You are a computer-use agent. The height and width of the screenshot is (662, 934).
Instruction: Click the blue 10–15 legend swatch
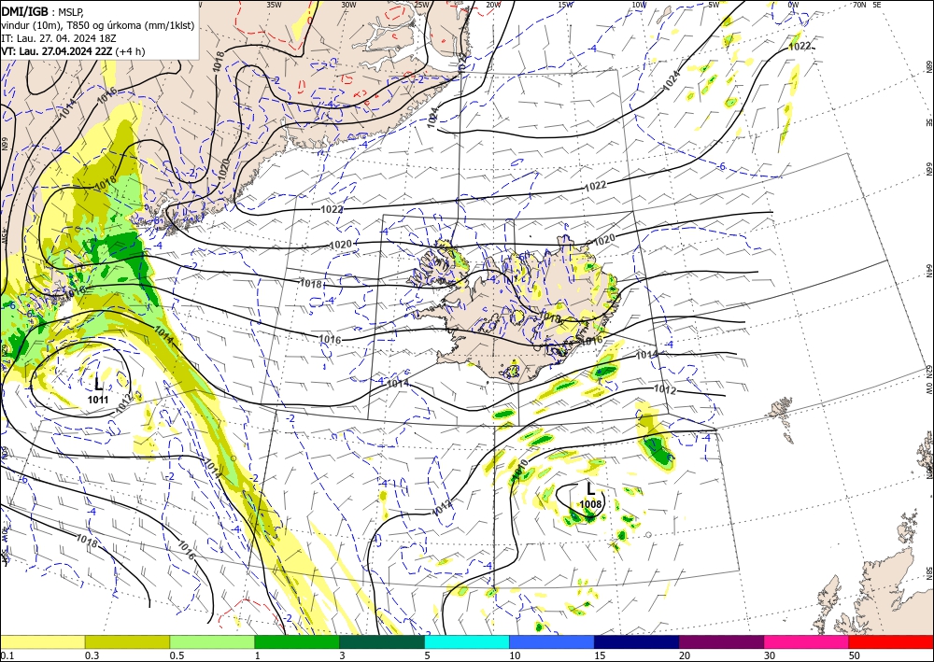tap(552, 641)
